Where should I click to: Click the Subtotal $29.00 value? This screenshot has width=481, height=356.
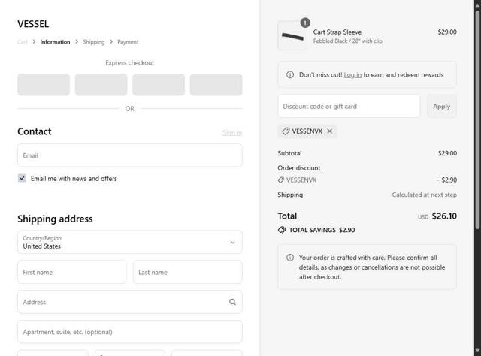tap(447, 153)
